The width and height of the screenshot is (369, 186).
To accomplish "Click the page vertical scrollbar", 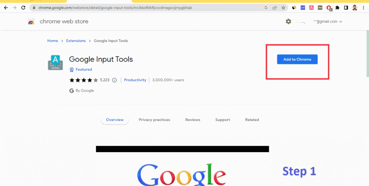I will pos(368,54).
